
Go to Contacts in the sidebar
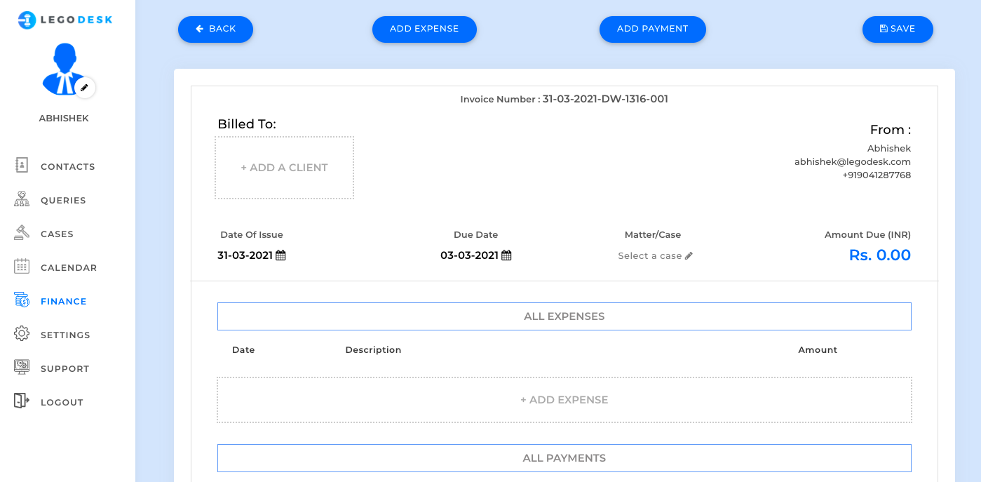point(67,167)
